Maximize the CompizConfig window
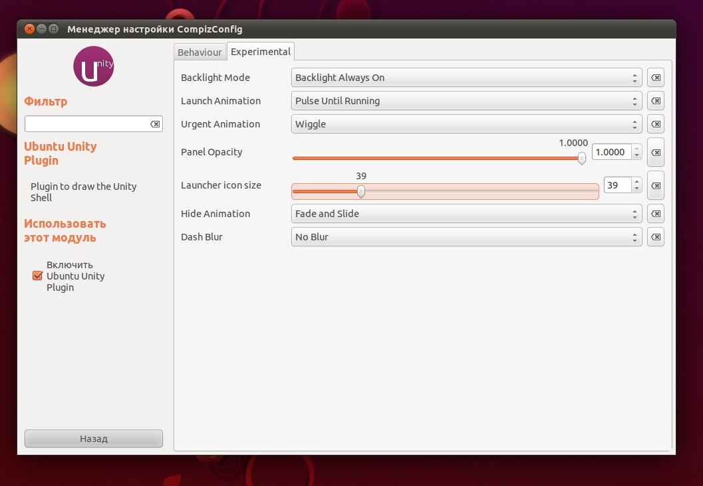Viewport: 703px width, 486px height. 53,29
